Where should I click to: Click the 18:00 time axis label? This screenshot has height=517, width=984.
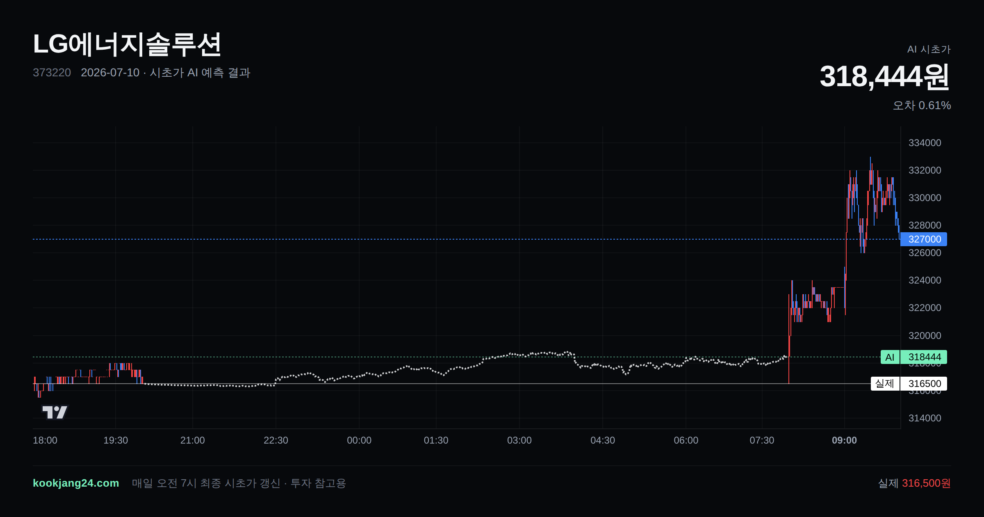(x=45, y=440)
